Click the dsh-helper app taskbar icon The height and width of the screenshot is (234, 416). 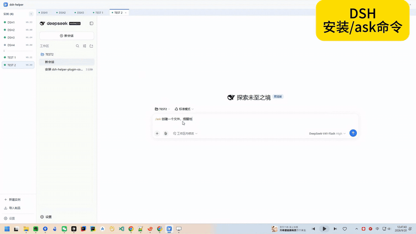click(x=169, y=229)
